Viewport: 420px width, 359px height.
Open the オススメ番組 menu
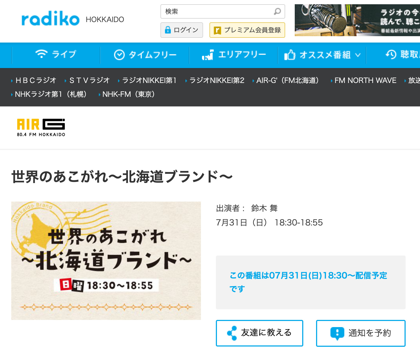click(322, 55)
